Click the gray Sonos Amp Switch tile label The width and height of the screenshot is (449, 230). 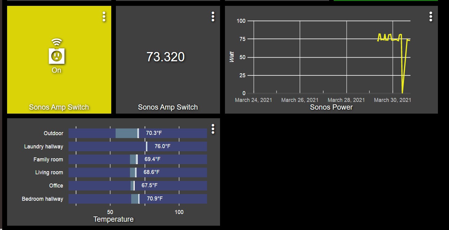[168, 107]
